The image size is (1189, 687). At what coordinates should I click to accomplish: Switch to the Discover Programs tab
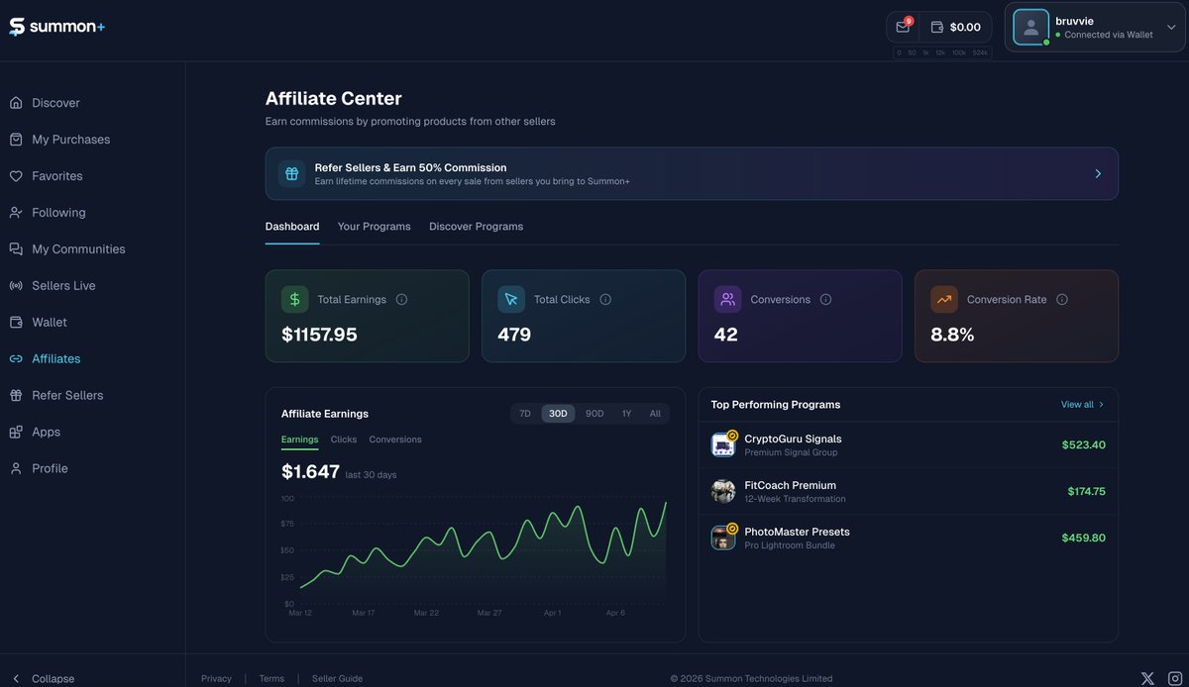pos(476,227)
